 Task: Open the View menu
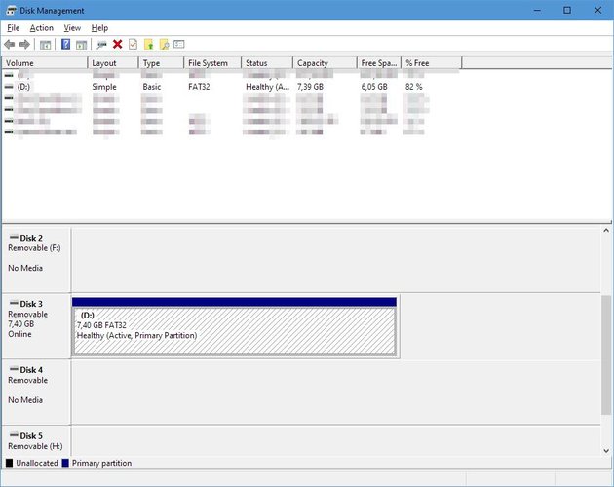coord(72,28)
